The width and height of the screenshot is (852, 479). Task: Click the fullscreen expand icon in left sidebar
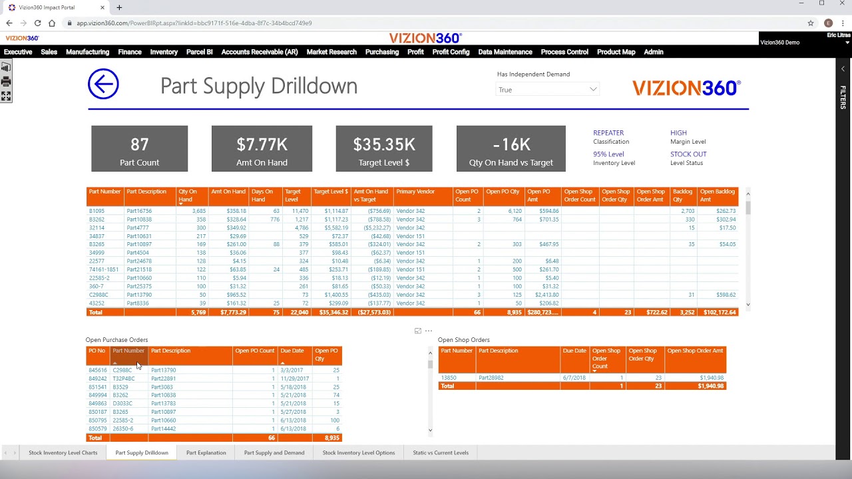click(6, 96)
